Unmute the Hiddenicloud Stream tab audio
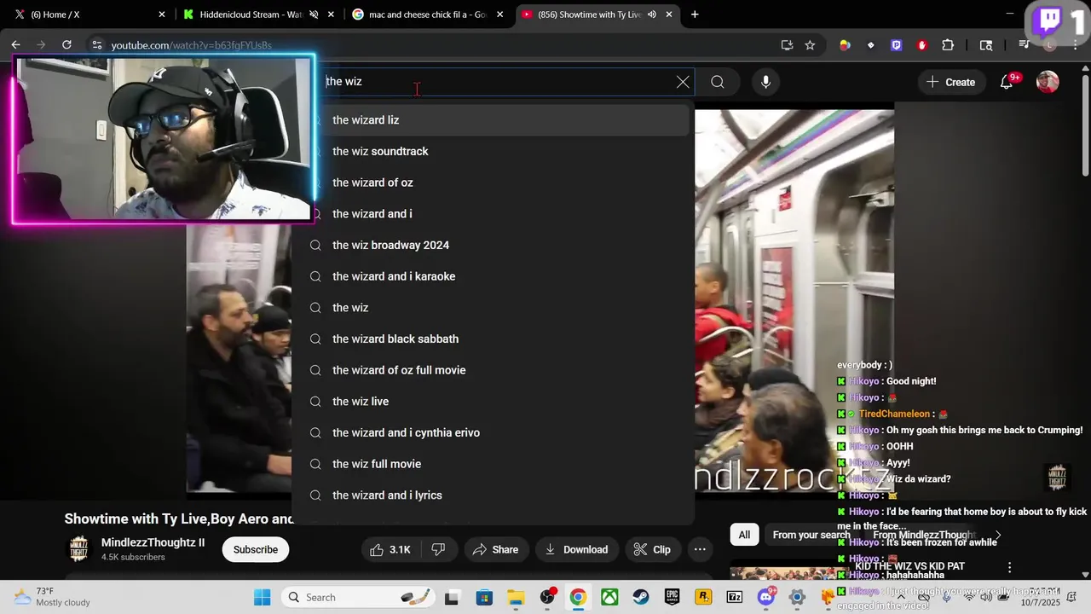Screen dimensions: 1091x614 [x=314, y=14]
